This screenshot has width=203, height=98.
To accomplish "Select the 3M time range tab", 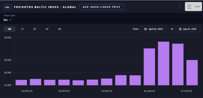I will (10, 29).
